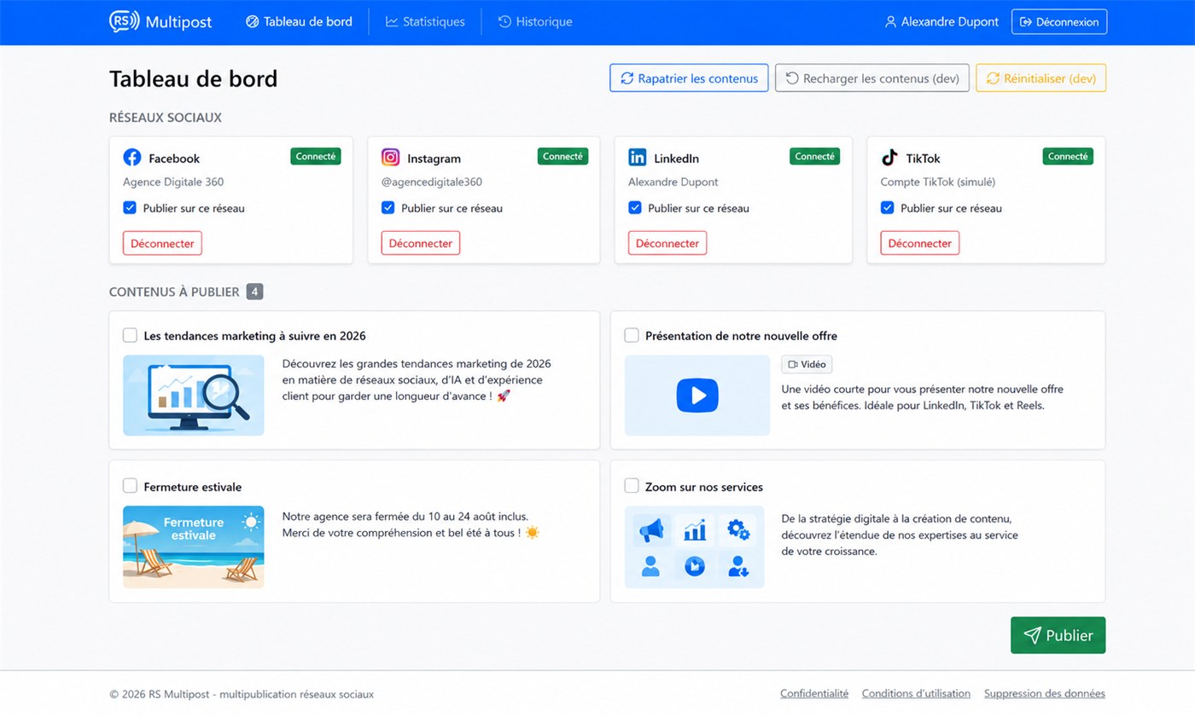Image resolution: width=1195 pixels, height=717 pixels.
Task: Click the video camera icon in Vidéo badge
Action: click(x=792, y=365)
